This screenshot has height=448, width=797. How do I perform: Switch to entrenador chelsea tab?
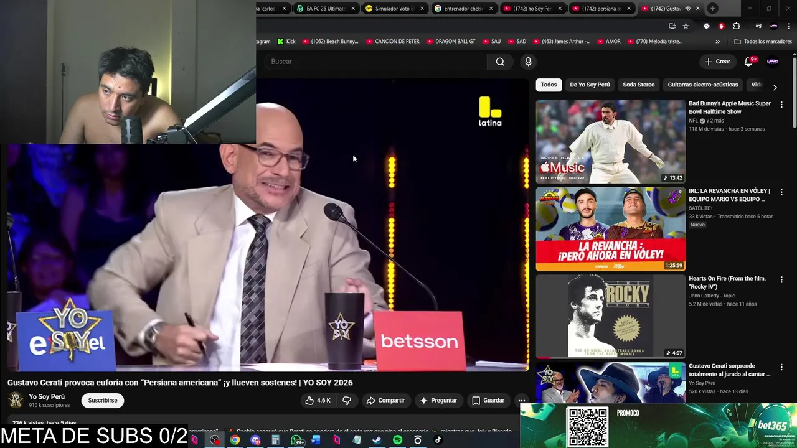pyautogui.click(x=464, y=9)
